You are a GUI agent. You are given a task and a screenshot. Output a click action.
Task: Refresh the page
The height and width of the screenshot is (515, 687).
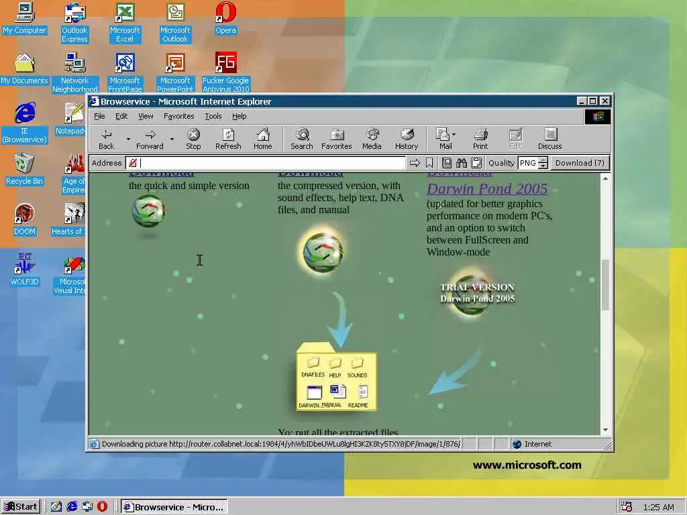(228, 139)
